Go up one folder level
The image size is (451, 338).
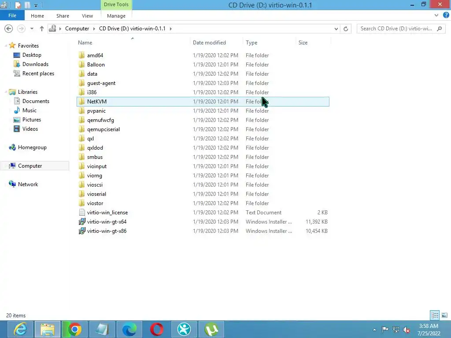[x=42, y=29]
